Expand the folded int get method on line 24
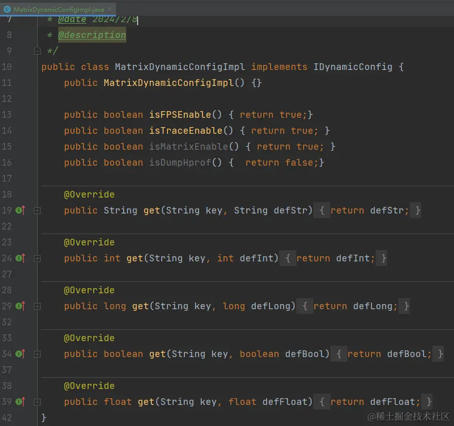The height and width of the screenshot is (426, 454). 37,258
